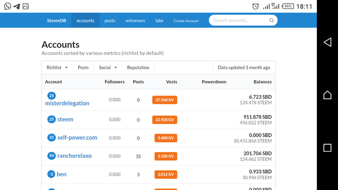Click the Create Account button
This screenshot has width=338, height=190.
click(x=186, y=21)
